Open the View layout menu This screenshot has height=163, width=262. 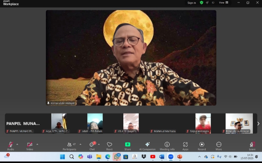[223, 3]
